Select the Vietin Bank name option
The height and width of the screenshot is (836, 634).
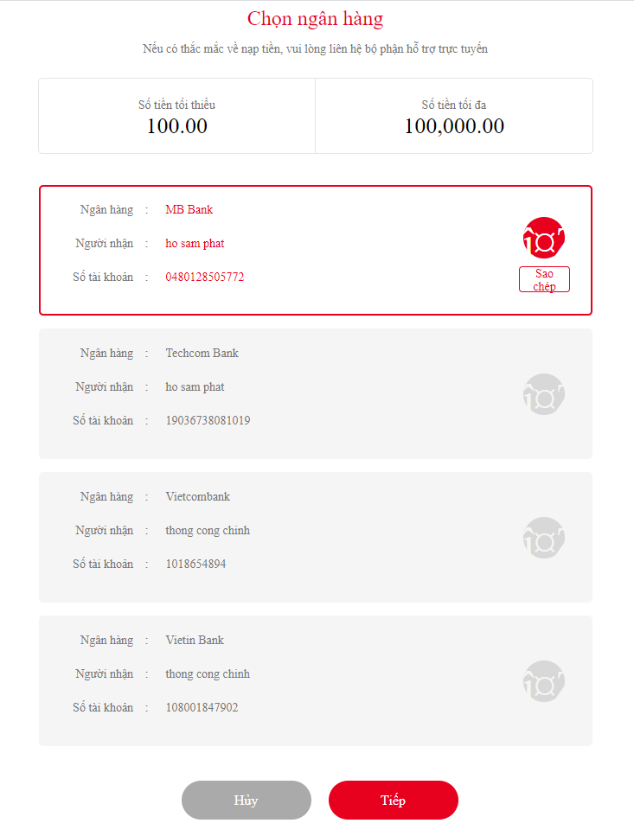coord(195,641)
